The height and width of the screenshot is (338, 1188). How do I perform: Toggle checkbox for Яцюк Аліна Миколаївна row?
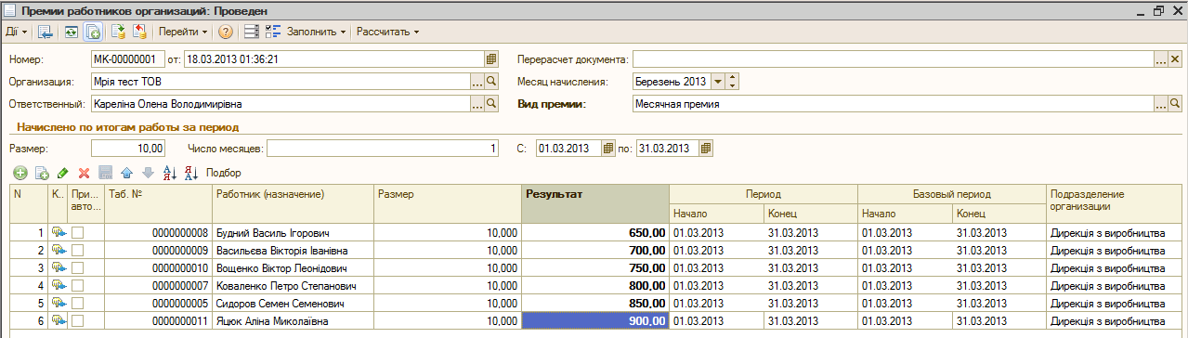coord(78,321)
